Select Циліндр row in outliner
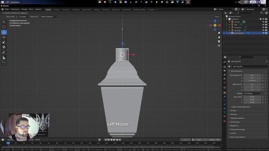The image size is (269, 151). (x=237, y=30)
